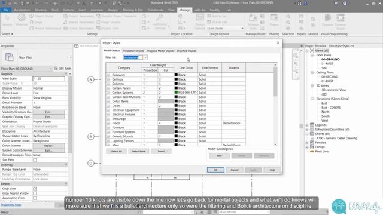This screenshot has width=383, height=215.
Task: Open Object Styles from the ribbon Settings panel
Action: point(41,16)
